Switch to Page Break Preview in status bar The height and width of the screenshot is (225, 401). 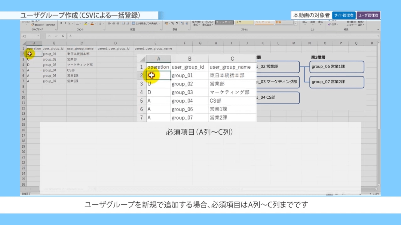[x=344, y=194]
